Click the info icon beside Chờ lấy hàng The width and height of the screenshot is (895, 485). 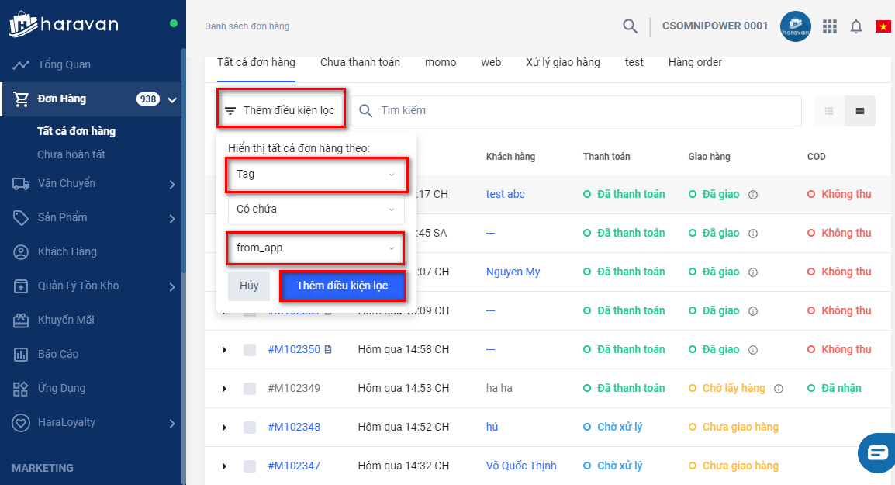pyautogui.click(x=779, y=388)
